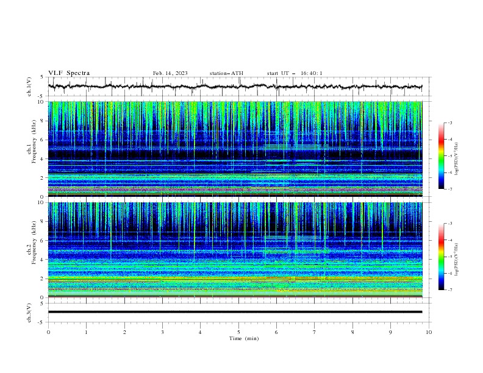Click time axis tick label '6'
Viewport: 483px width, 373px height.
276,332
